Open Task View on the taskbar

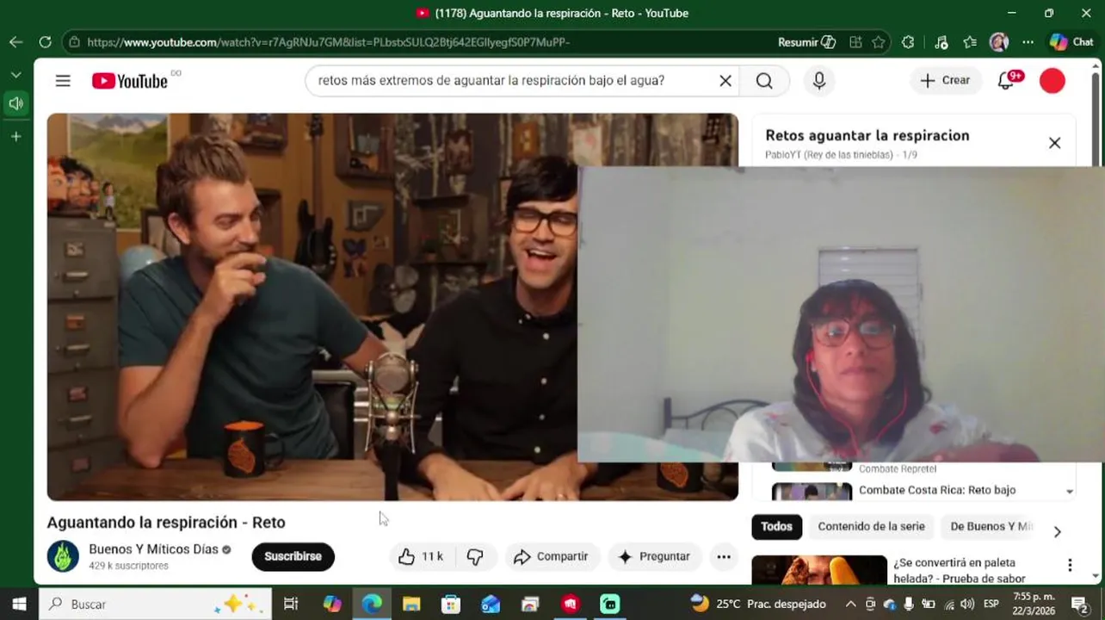pyautogui.click(x=291, y=604)
